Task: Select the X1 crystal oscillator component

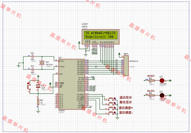Action: point(42,63)
